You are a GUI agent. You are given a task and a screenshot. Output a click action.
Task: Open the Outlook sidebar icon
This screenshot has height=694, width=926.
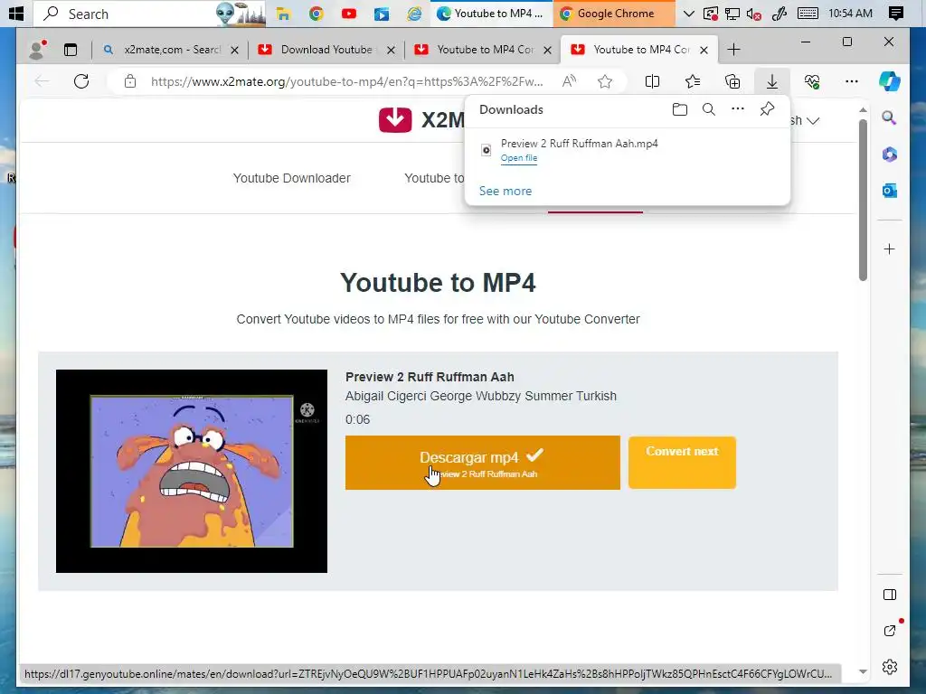(890, 191)
